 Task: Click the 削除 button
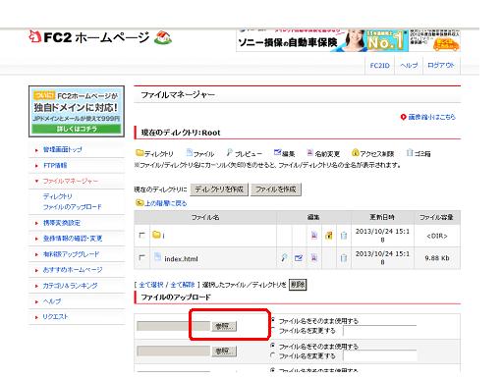(298, 285)
